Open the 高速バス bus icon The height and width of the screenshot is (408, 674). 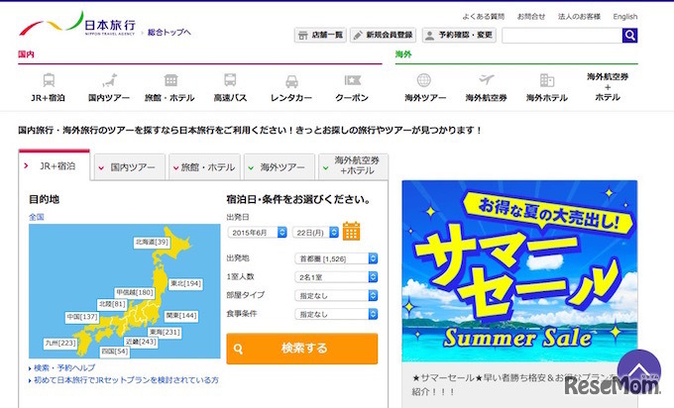(230, 80)
